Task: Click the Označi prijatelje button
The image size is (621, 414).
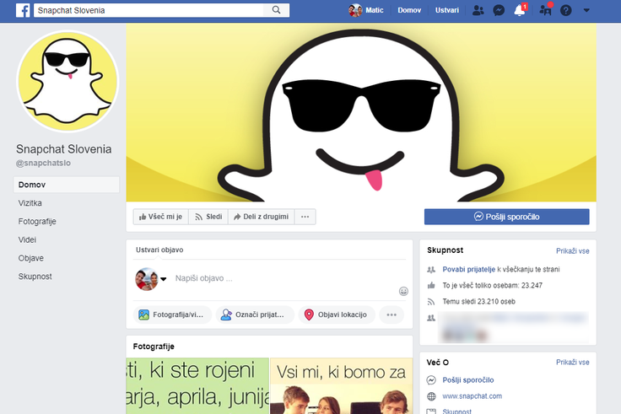Action: coord(255,315)
